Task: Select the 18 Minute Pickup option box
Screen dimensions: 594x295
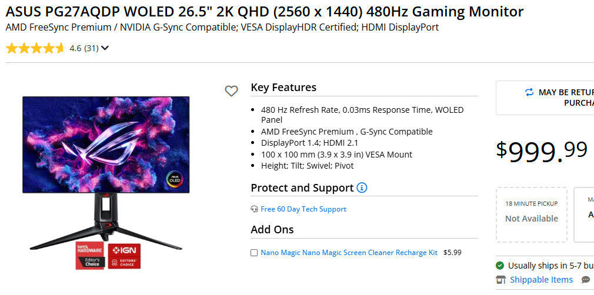Action: pos(532,214)
